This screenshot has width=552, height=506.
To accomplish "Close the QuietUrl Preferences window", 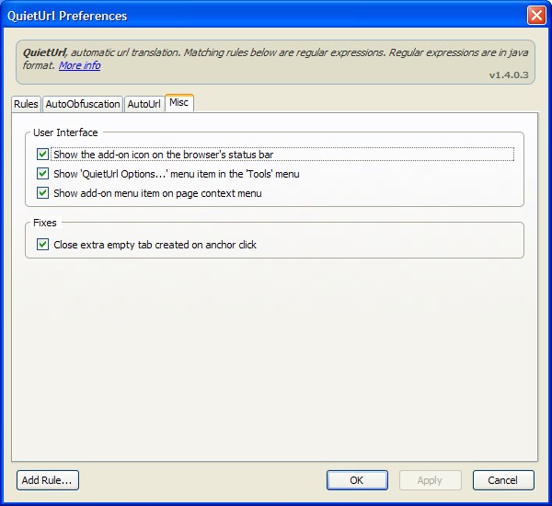I will click(x=536, y=16).
